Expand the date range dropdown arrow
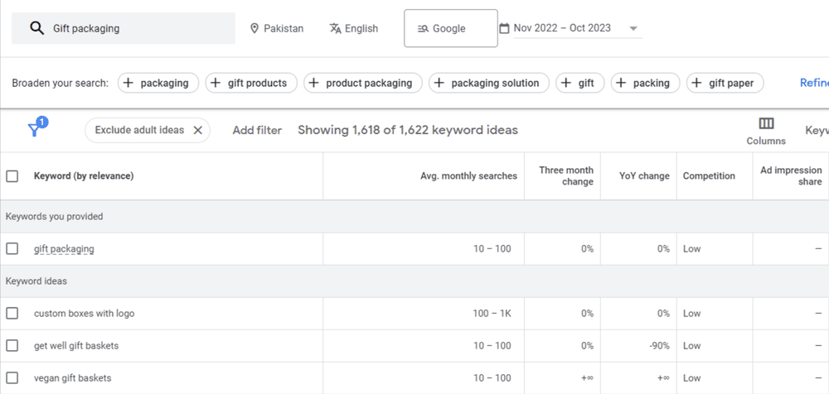The image size is (829, 394). [633, 28]
